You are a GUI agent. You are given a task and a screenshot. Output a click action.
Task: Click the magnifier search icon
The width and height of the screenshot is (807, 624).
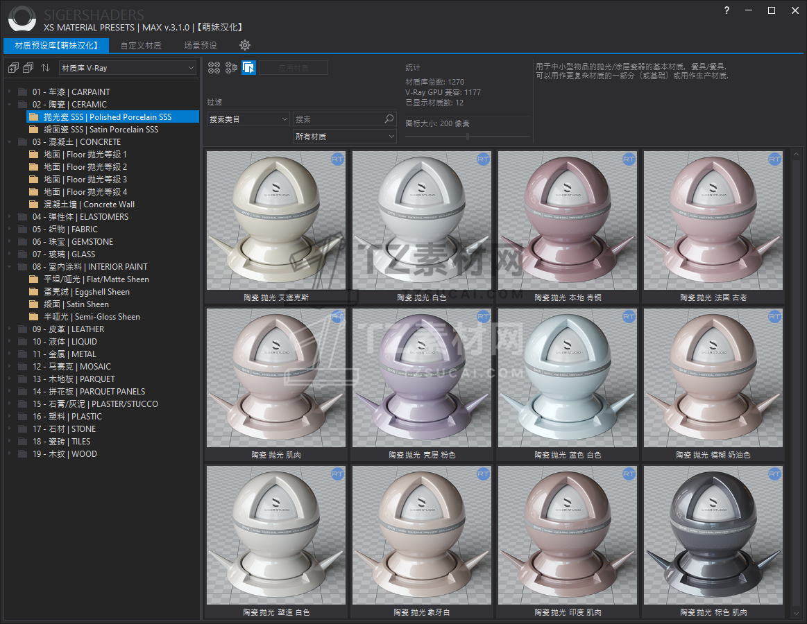pos(389,119)
